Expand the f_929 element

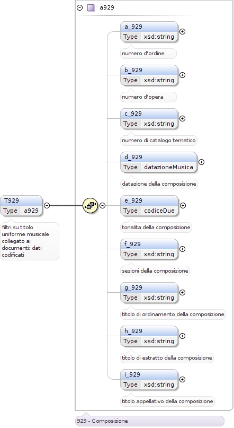[x=183, y=249]
